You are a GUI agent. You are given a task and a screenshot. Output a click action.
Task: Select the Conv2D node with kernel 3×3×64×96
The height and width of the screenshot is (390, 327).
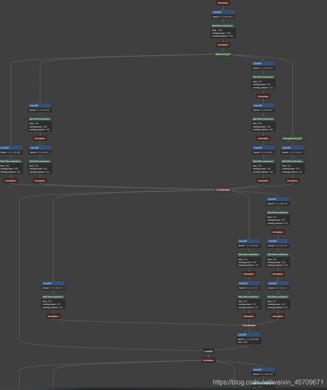click(263, 107)
